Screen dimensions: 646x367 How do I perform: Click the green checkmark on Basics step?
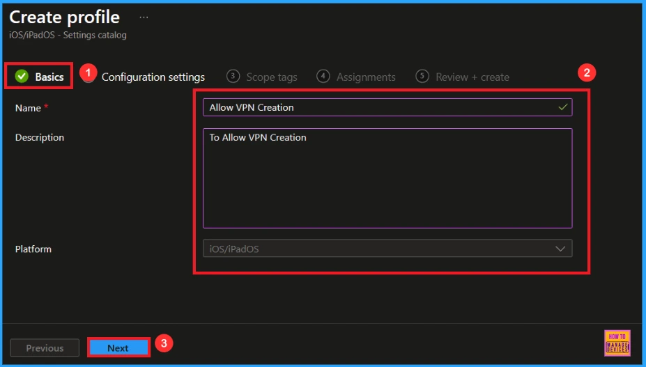point(22,77)
